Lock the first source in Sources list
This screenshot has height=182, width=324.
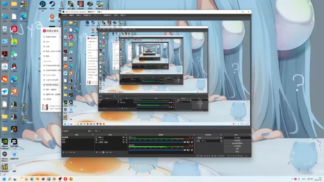(126, 137)
